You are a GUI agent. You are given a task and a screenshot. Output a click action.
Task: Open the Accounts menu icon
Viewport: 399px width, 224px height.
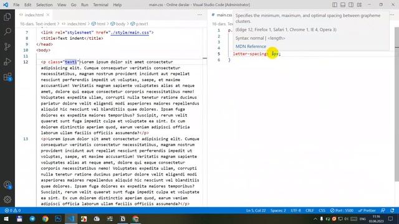click(x=7, y=185)
